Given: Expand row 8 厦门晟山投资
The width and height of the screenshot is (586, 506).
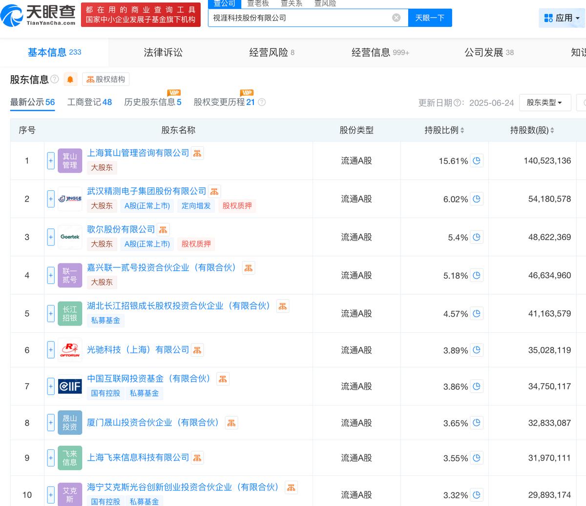Looking at the screenshot, I should [51, 423].
